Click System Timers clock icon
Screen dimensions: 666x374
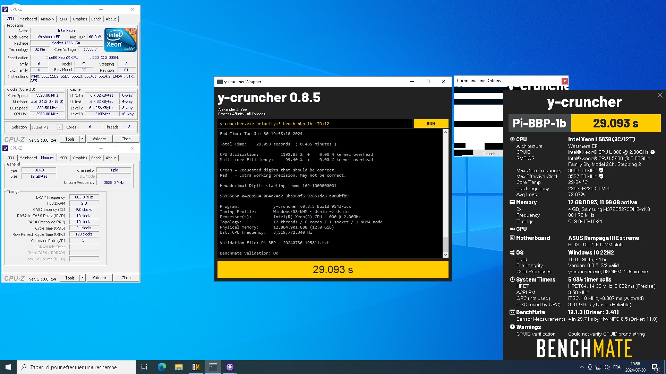pos(512,279)
